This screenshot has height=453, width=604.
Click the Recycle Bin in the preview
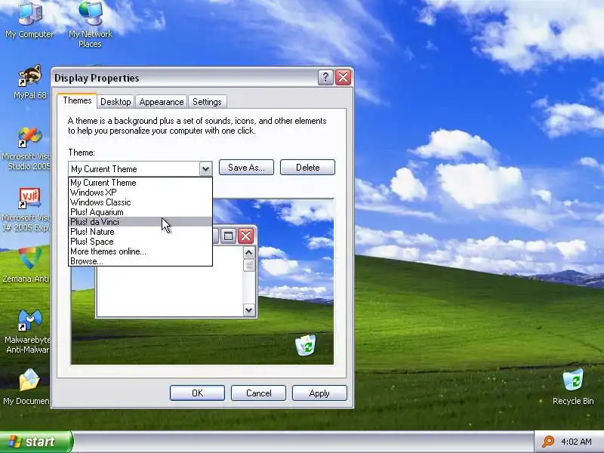pos(306,345)
